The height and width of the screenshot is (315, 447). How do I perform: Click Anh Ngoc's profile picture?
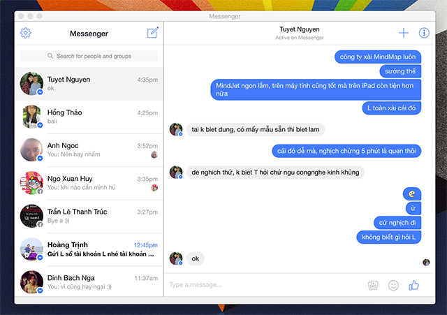point(31,149)
